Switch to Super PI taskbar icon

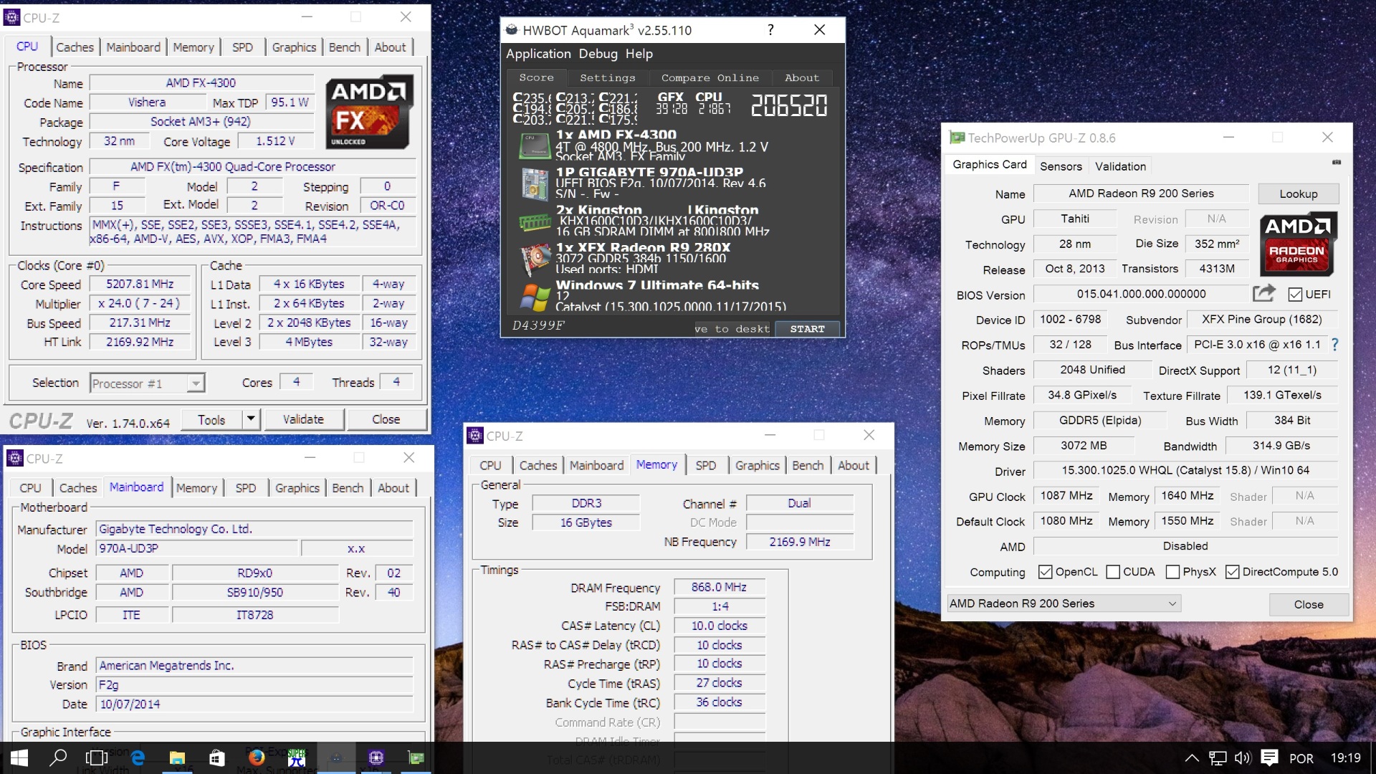(297, 758)
